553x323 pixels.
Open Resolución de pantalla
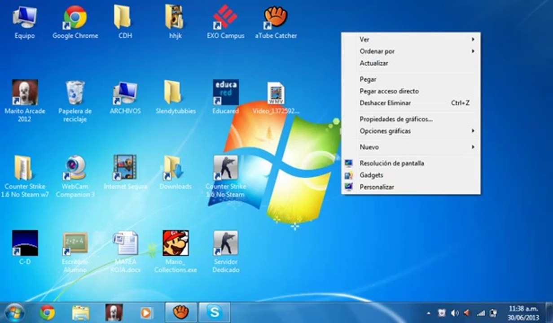click(x=411, y=163)
